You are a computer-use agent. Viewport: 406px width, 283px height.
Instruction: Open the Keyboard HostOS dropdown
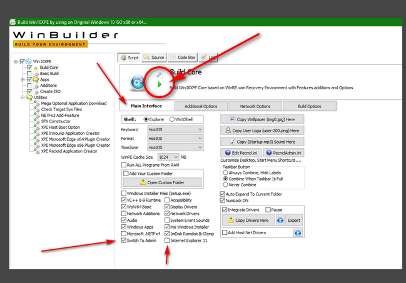175,129
